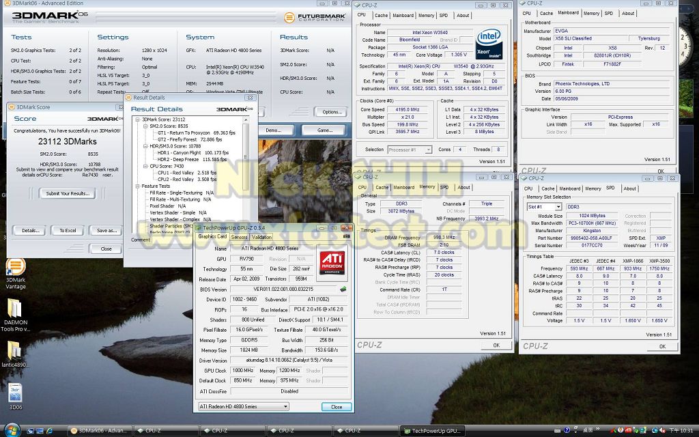This screenshot has width=699, height=437.
Task: Open the Cache tab in the processor CPU-Z window
Action: [x=381, y=15]
